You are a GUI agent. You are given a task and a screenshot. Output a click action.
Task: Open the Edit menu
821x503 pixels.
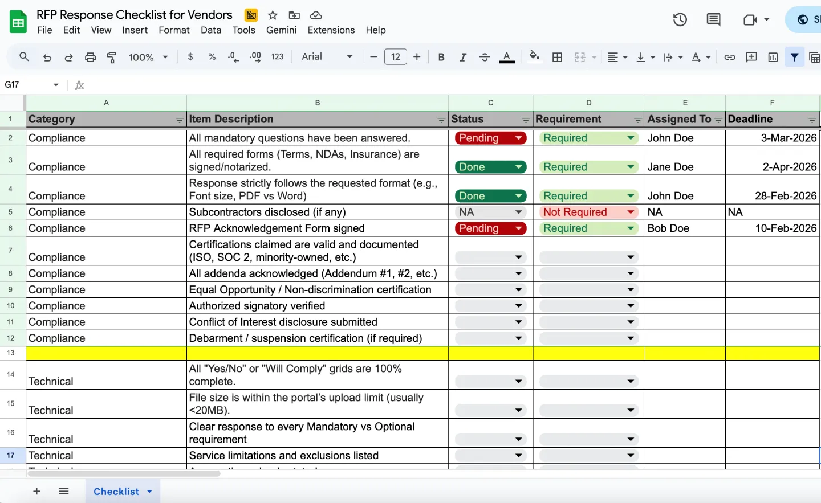(71, 30)
